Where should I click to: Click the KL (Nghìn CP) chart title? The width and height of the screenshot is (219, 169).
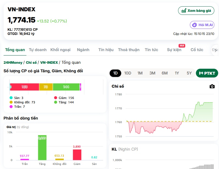coord(125,149)
